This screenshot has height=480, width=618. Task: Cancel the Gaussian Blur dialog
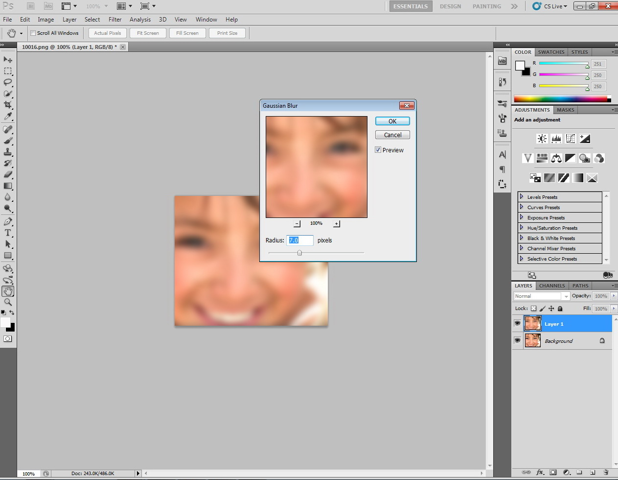(392, 135)
